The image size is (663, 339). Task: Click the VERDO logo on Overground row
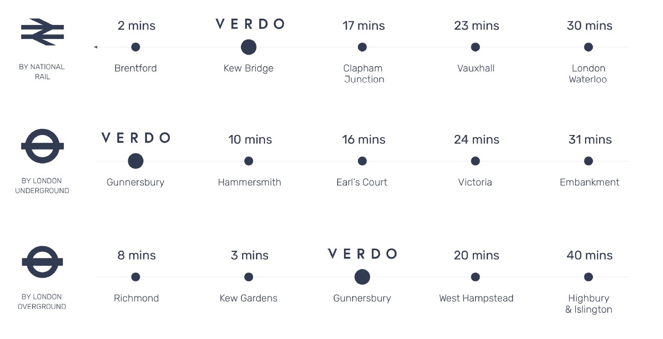tap(362, 254)
